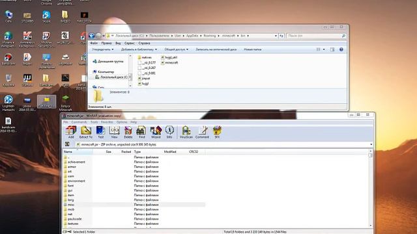Screen dimensions: 417x234
Task: Expand Добавить в библиотеку dropdown
Action: pos(139,49)
